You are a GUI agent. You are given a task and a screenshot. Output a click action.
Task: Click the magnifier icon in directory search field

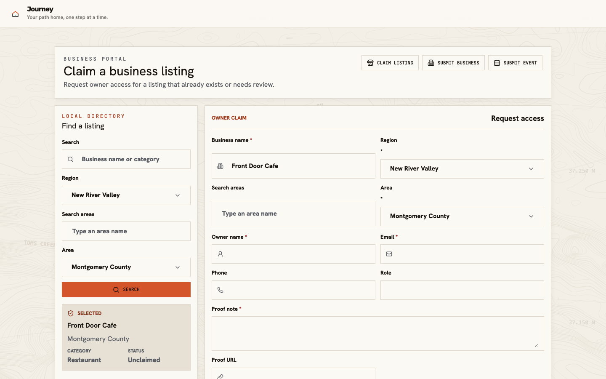tap(71, 159)
